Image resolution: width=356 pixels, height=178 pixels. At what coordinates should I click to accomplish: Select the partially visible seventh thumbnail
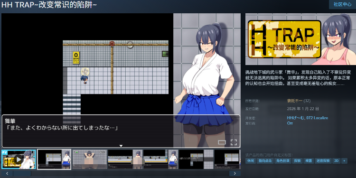(x=227, y=159)
